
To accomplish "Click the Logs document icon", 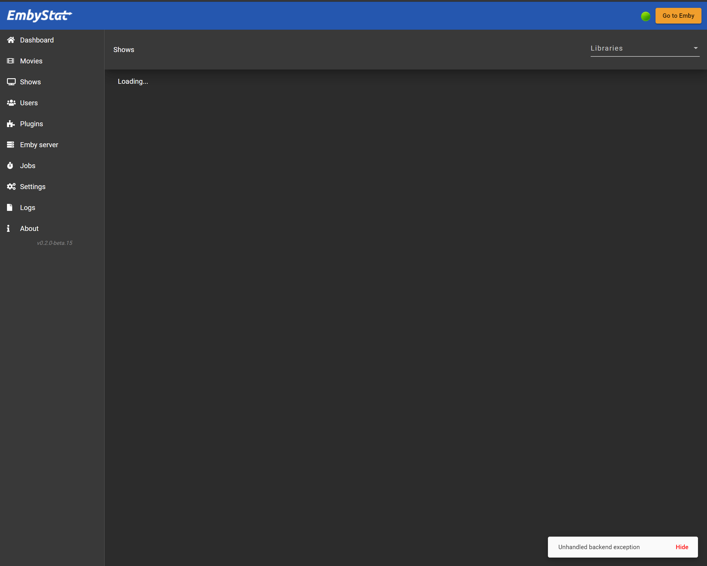I will tap(10, 208).
